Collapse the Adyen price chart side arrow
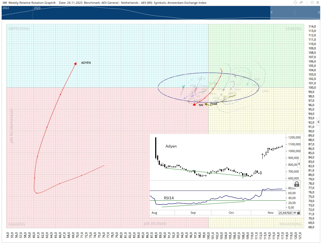321x244 pixels. coord(299,164)
